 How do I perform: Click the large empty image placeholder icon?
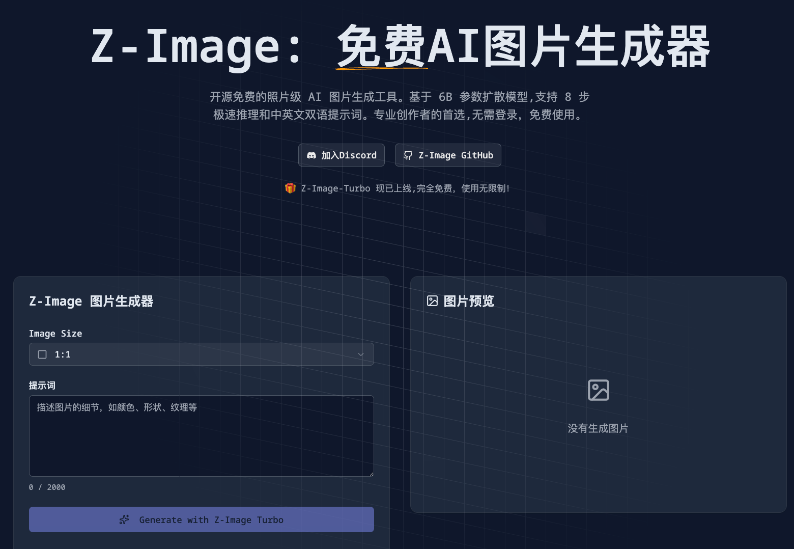pyautogui.click(x=599, y=390)
